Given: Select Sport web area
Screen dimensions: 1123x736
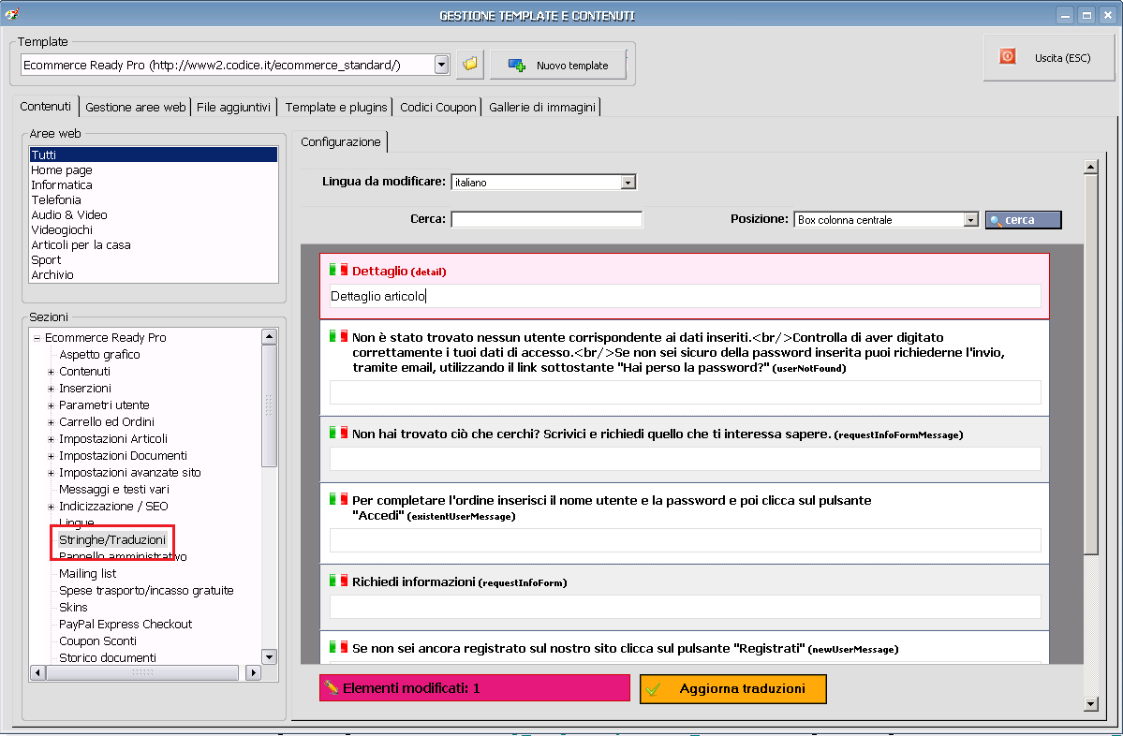Looking at the screenshot, I should pyautogui.click(x=154, y=260).
